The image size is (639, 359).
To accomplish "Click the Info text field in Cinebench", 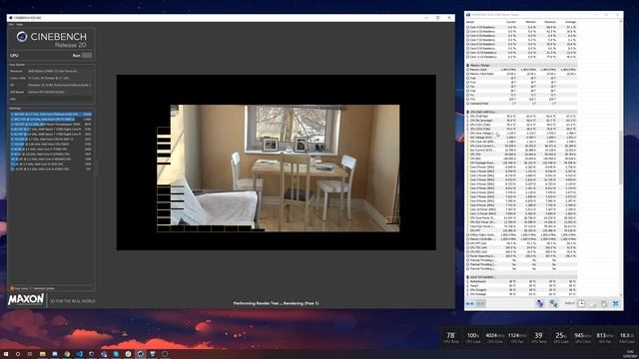I will click(x=60, y=99).
